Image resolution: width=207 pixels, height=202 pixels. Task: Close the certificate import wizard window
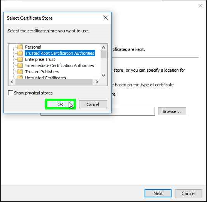pos(200,6)
